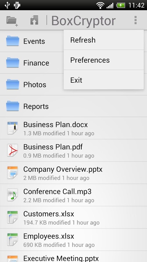
Task: Go to home folder icon
Action: pyautogui.click(x=34, y=20)
